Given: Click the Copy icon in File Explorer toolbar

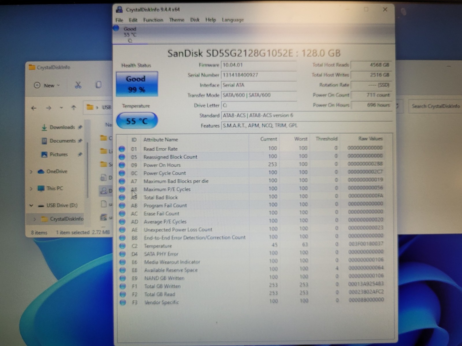Looking at the screenshot, I should pyautogui.click(x=98, y=85).
